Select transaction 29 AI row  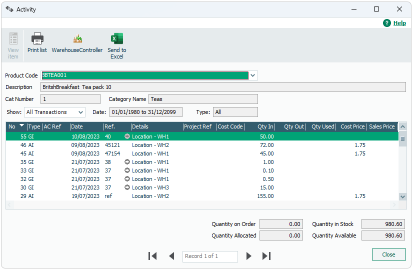pos(150,196)
